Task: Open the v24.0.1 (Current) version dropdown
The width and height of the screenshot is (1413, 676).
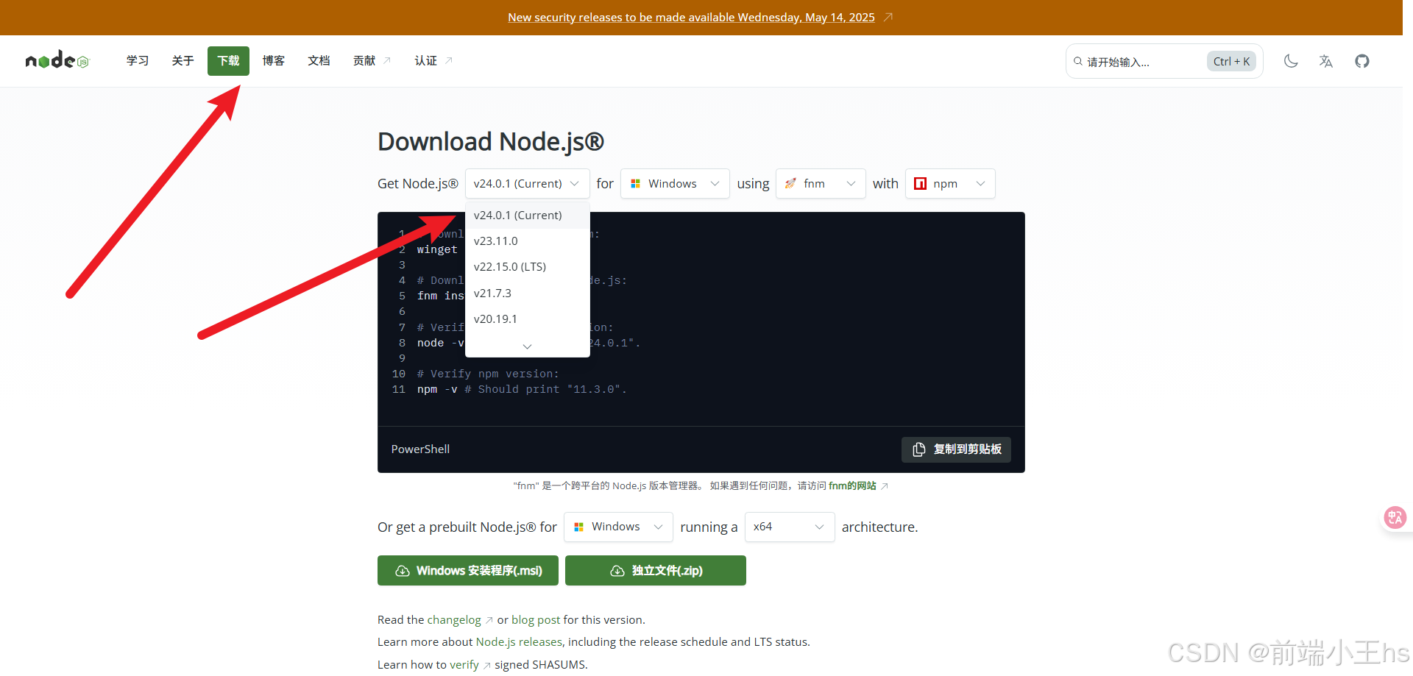Action: tap(527, 184)
